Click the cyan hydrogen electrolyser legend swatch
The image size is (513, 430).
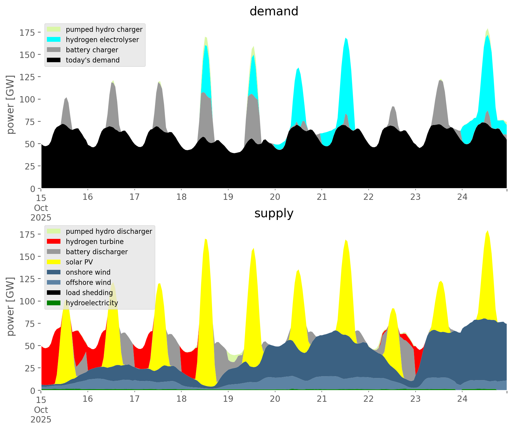click(54, 40)
